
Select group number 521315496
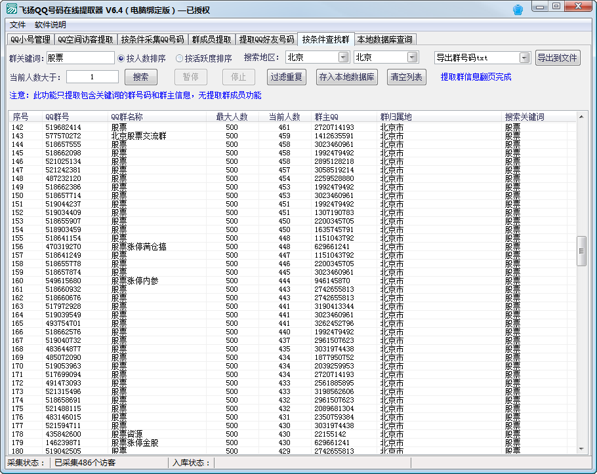click(63, 391)
